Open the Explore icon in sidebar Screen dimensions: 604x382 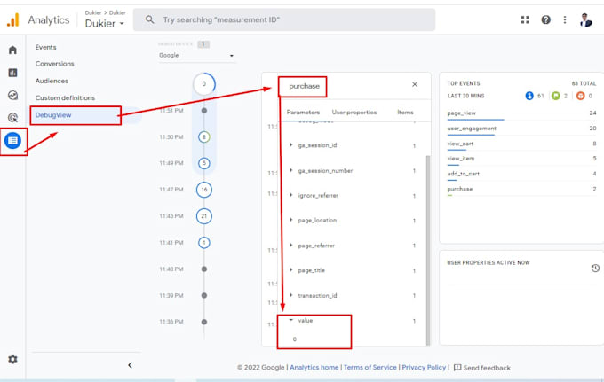point(12,95)
